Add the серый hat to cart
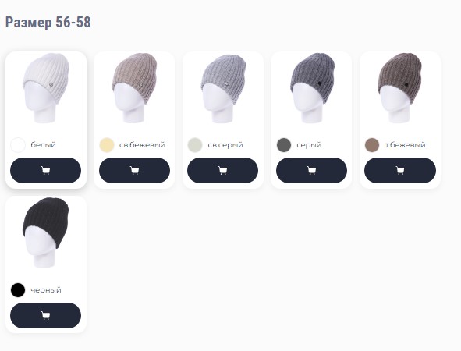The width and height of the screenshot is (461, 351). click(311, 170)
